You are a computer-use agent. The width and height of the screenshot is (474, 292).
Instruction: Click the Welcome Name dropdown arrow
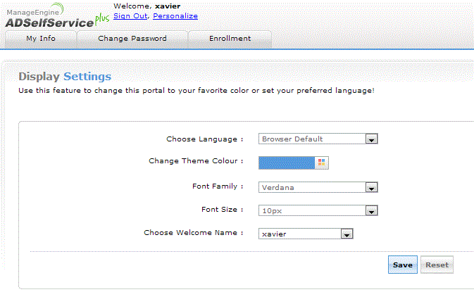[x=346, y=234]
